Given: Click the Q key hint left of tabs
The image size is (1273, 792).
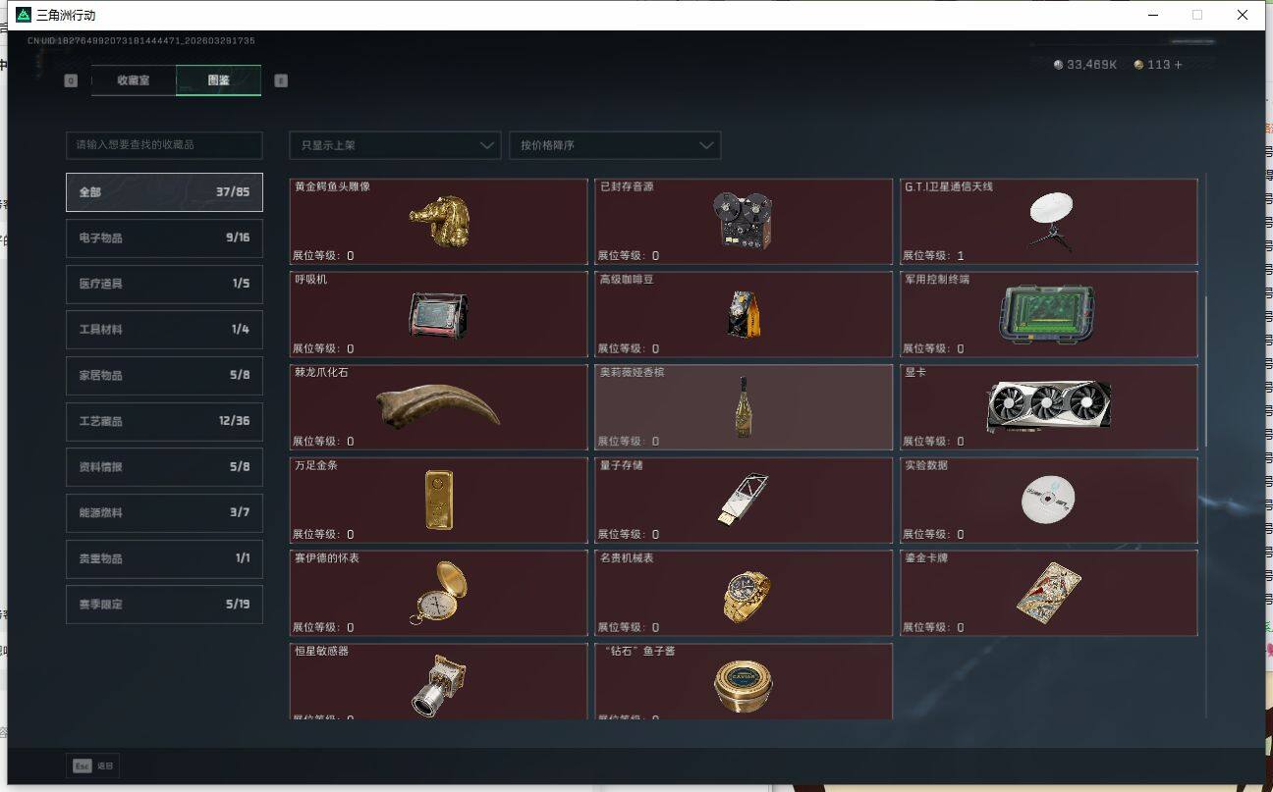Looking at the screenshot, I should [x=71, y=80].
